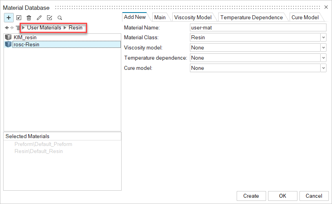The image size is (332, 204).
Task: Open the Material Class dropdown
Action: click(x=323, y=37)
